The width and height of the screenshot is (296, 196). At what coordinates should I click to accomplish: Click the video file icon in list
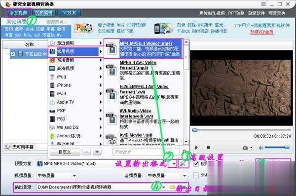click(x=20, y=54)
